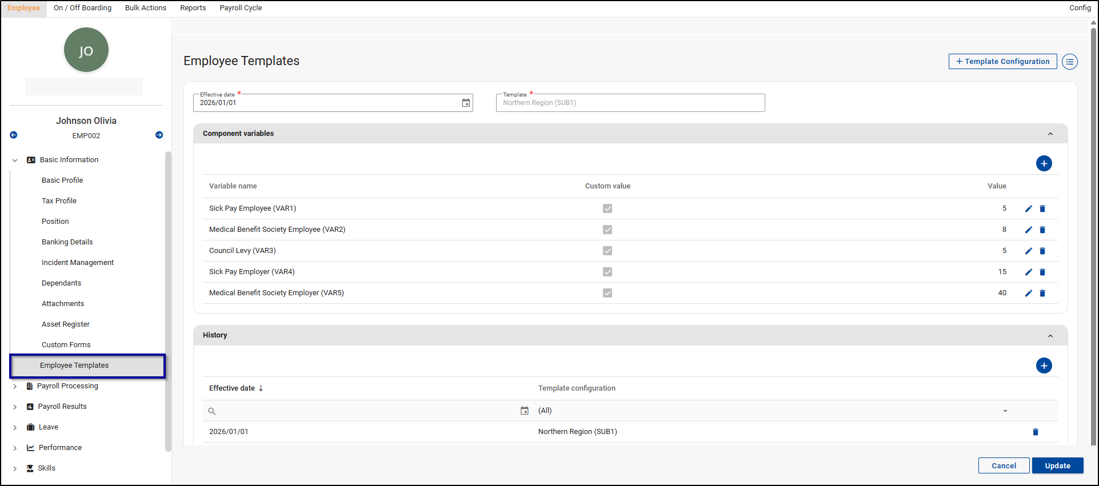Open the effective date calendar picker
The width and height of the screenshot is (1099, 486).
point(466,103)
